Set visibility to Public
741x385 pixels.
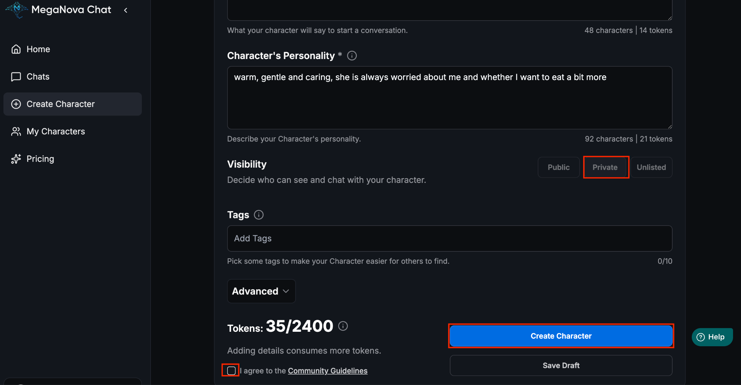558,167
